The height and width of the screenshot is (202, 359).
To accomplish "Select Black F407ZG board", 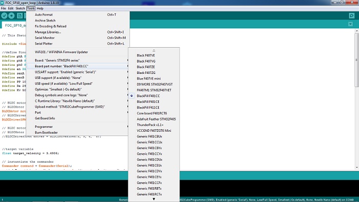I will (154, 73).
